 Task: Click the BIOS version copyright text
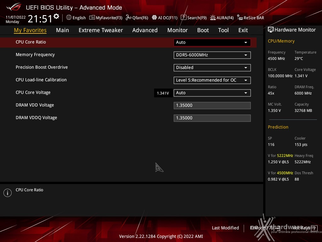click(x=161, y=236)
